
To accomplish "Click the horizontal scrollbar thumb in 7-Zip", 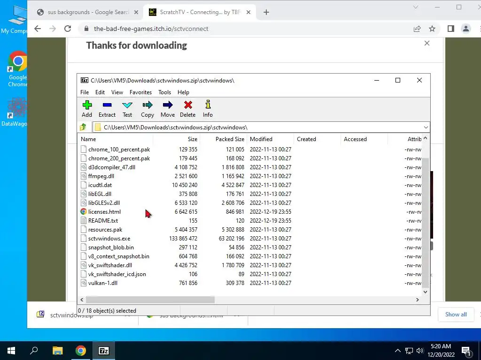I will (150, 300).
